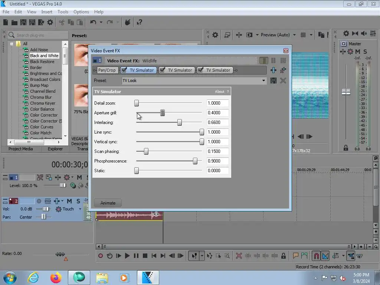Toggle Mute on the Master bus
The height and width of the screenshot is (285, 380).
point(358,51)
